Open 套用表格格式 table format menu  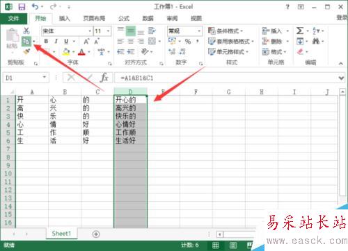click(x=231, y=42)
